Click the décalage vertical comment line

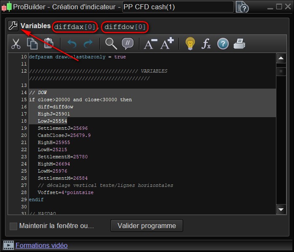point(105,185)
